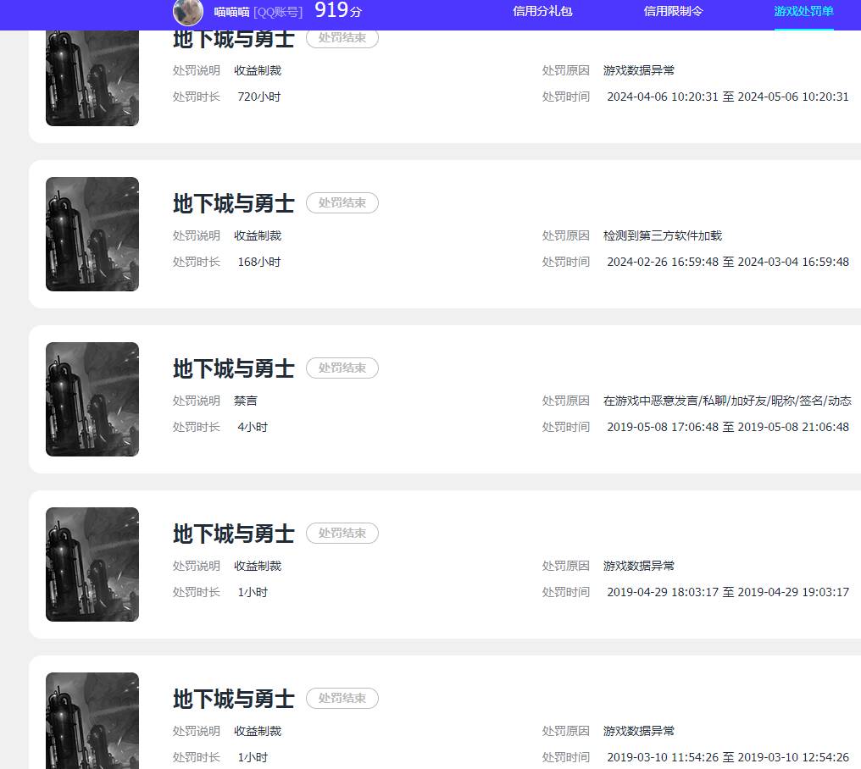Click the 720小时 penalty duration value
The width and height of the screenshot is (861, 769).
point(258,97)
